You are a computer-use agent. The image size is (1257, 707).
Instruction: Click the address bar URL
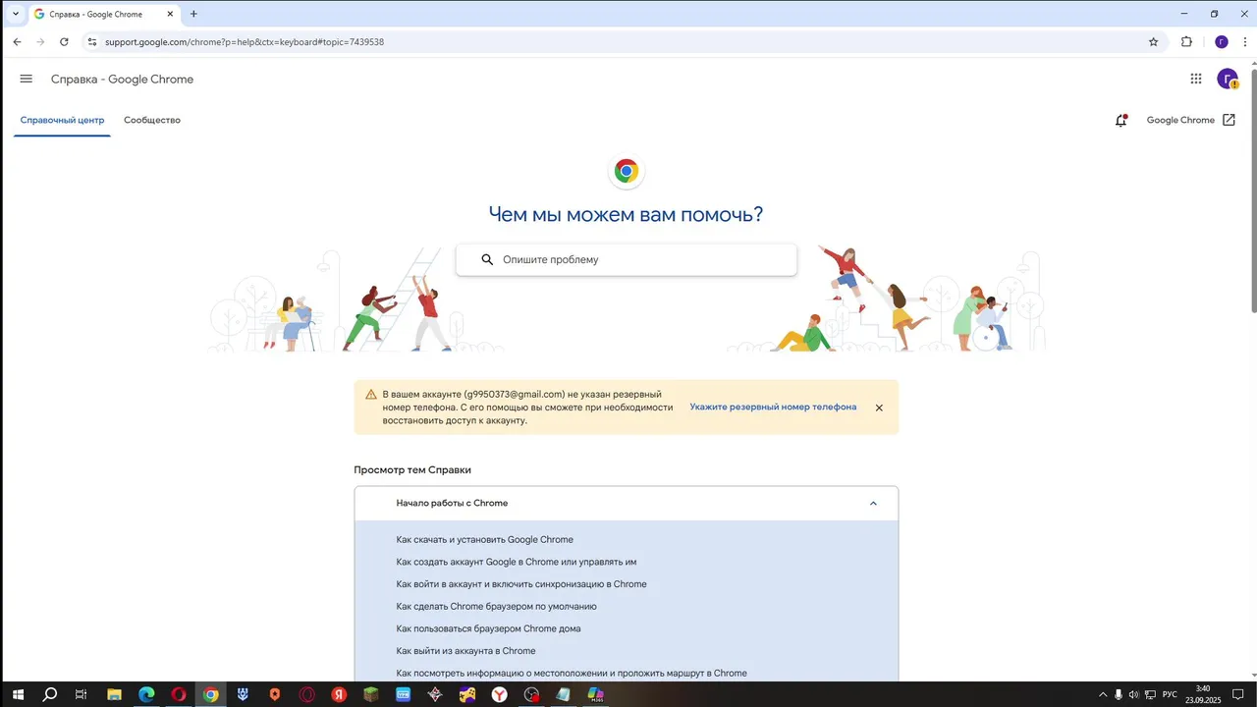coord(245,42)
